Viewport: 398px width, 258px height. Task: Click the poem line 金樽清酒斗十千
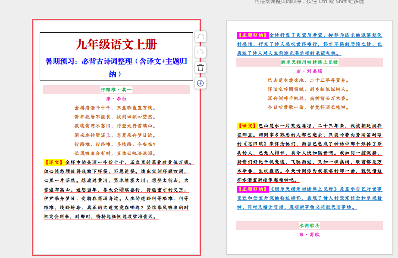116,107
